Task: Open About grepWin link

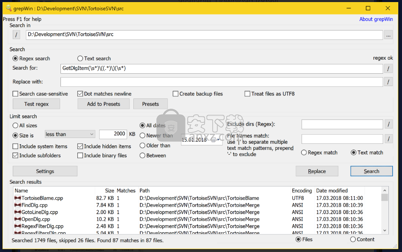Action: [x=376, y=19]
